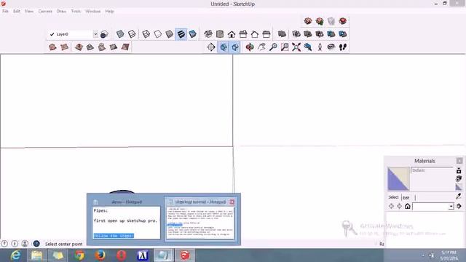Select the Split solid tool
466x262 pixels.
(x=342, y=34)
